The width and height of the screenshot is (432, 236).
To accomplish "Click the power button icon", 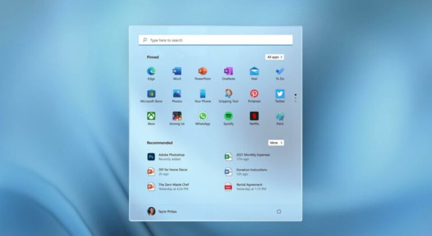I will point(279,212).
